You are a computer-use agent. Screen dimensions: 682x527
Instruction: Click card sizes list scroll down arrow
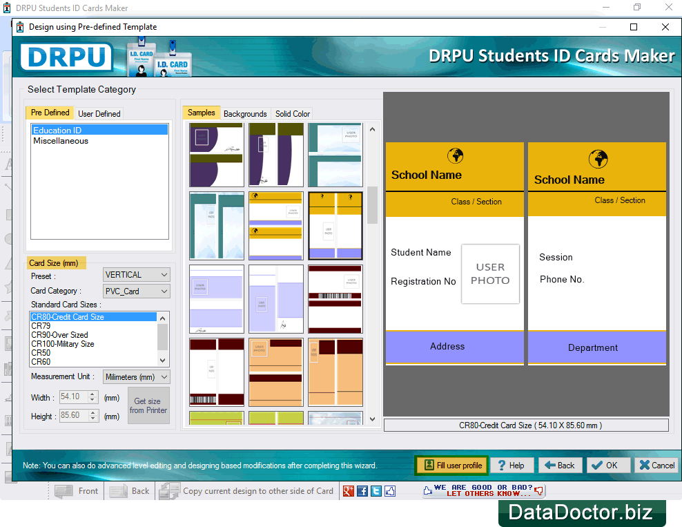[x=163, y=361]
